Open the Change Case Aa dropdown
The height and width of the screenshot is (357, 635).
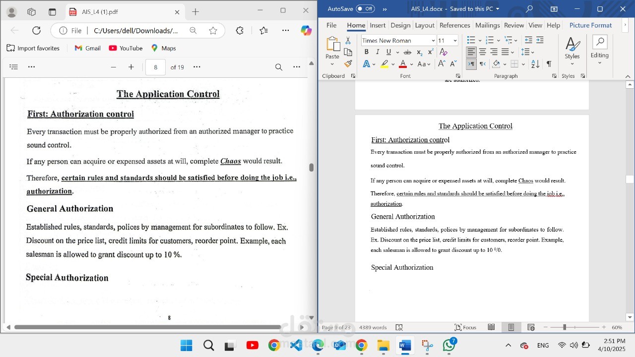coord(424,64)
